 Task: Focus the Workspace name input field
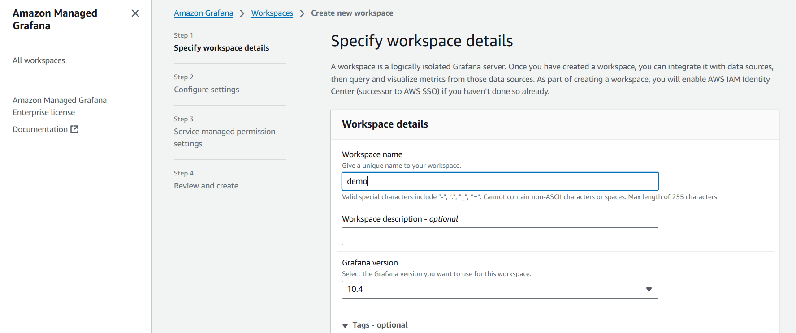point(500,181)
